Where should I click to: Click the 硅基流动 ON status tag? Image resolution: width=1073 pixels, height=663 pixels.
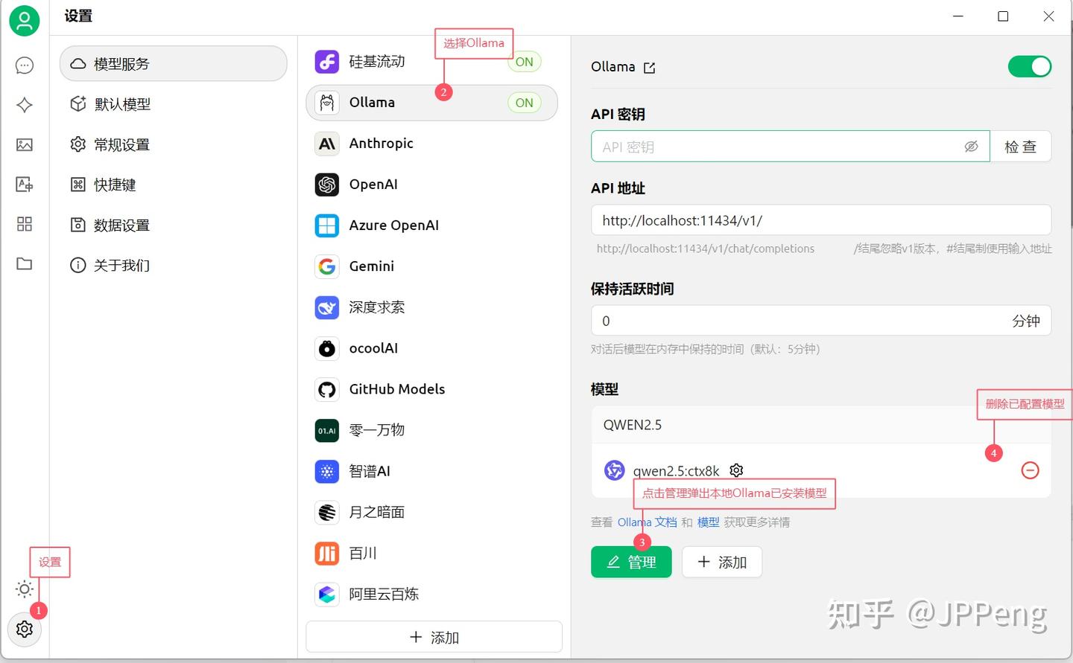click(x=525, y=62)
